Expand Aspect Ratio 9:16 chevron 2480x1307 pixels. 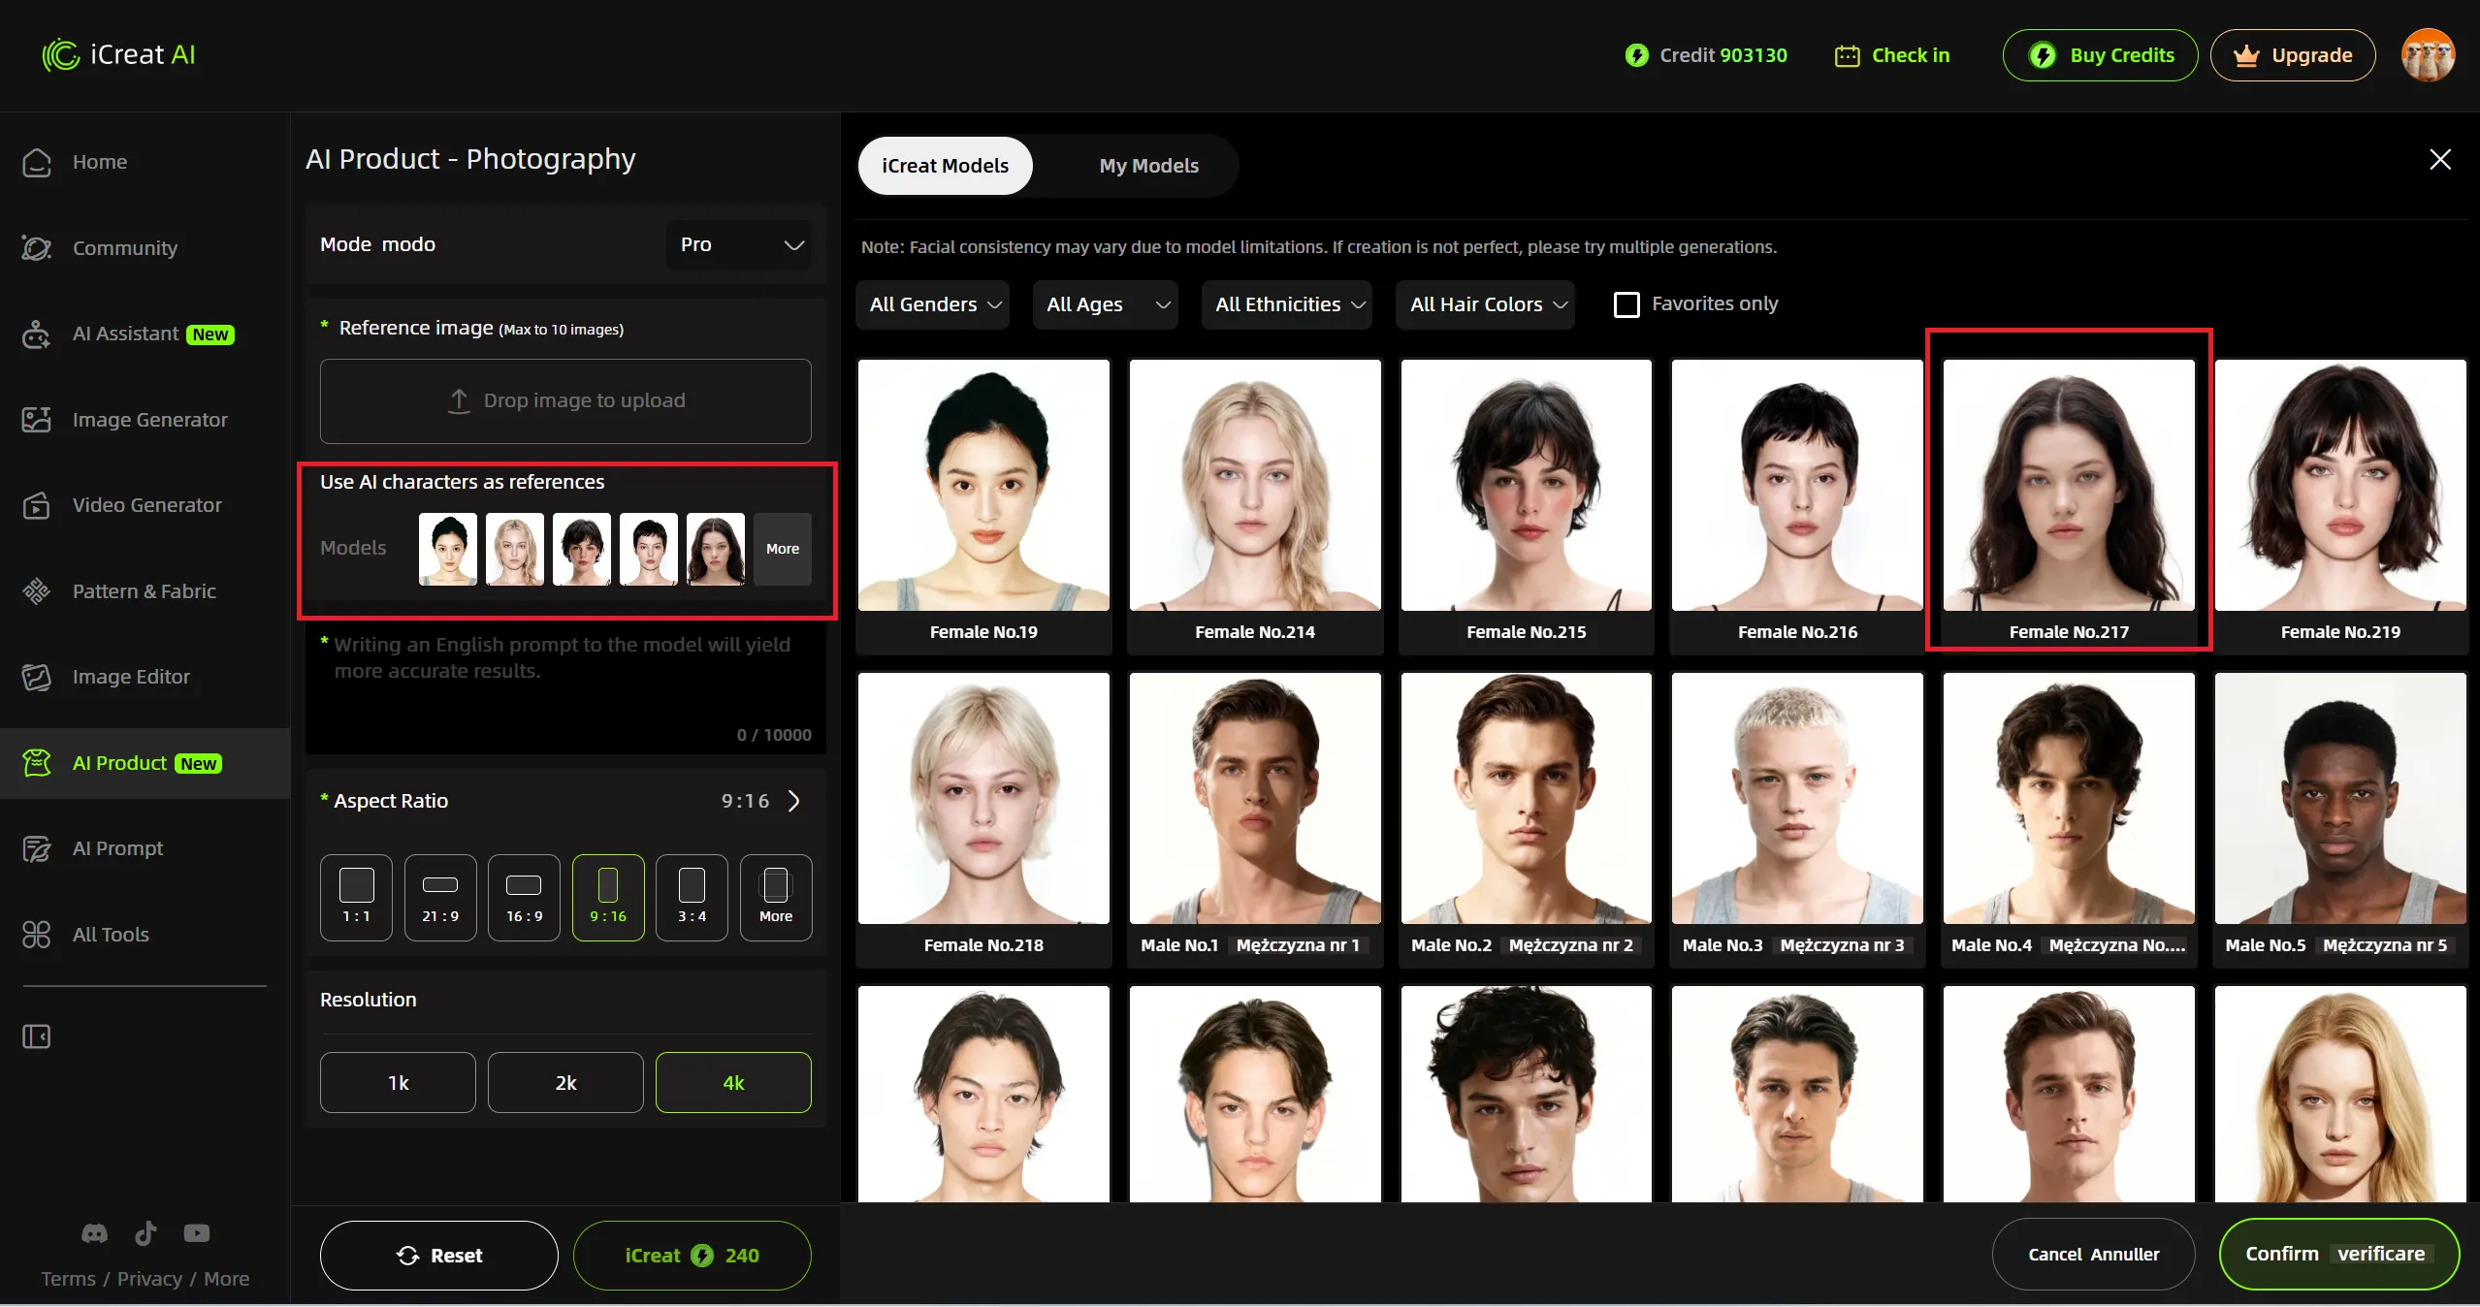point(794,801)
